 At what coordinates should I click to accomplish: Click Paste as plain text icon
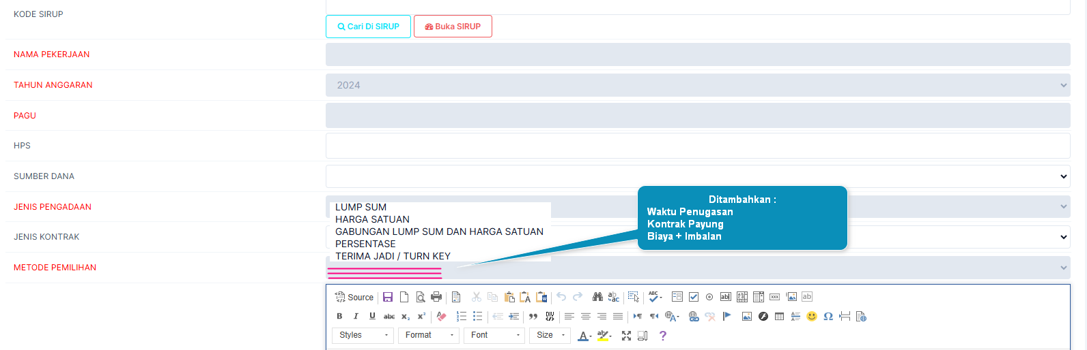(525, 297)
